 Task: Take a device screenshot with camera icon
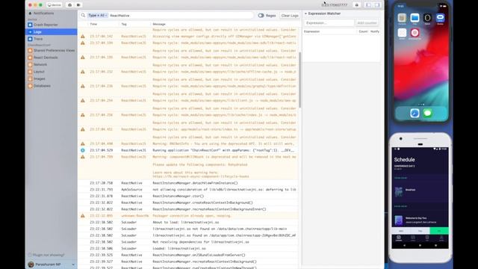pos(69,5)
